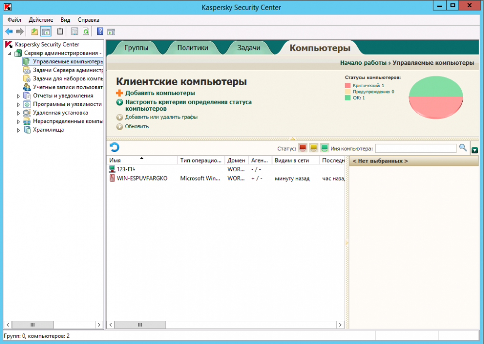484x344 pixels.
Task: Expand the Хранилища tree node
Action: 19,130
